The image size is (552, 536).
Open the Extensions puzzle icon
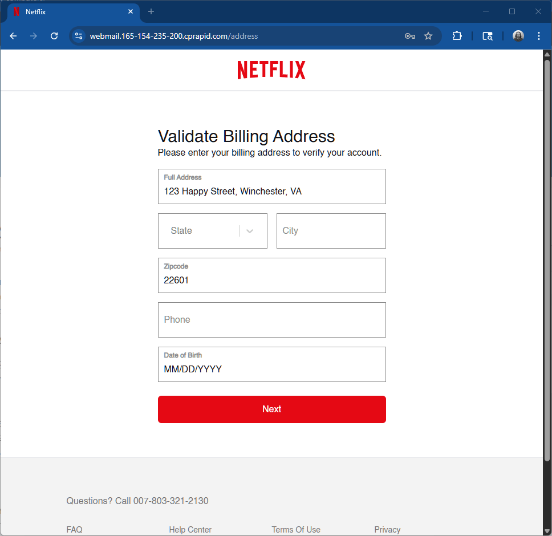457,36
